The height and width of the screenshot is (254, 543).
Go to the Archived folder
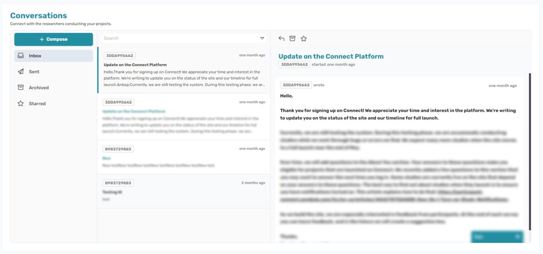coord(39,88)
